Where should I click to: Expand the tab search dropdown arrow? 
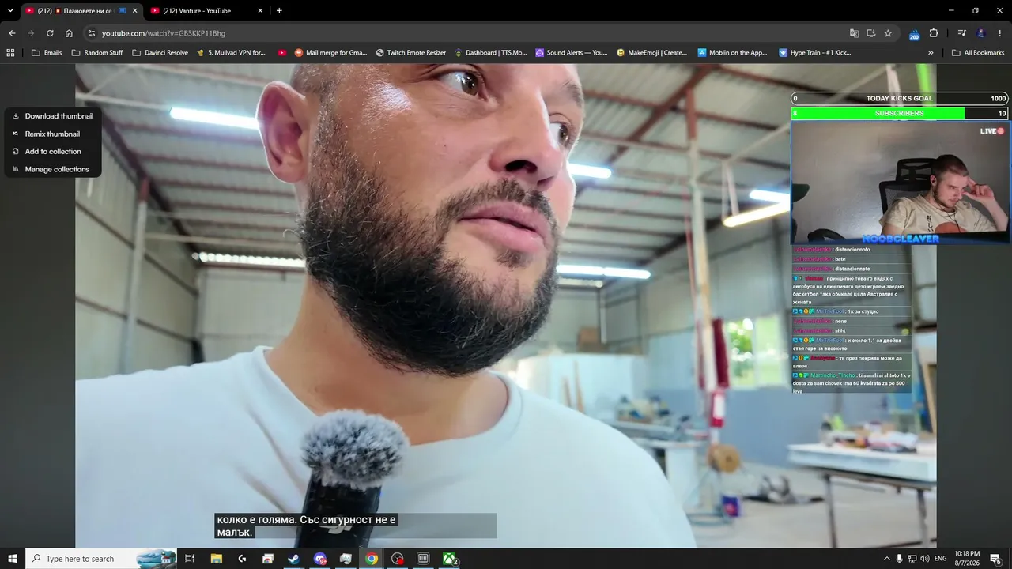10,11
